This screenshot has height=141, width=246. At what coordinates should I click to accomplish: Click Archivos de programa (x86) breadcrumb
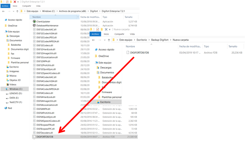coord(73,11)
